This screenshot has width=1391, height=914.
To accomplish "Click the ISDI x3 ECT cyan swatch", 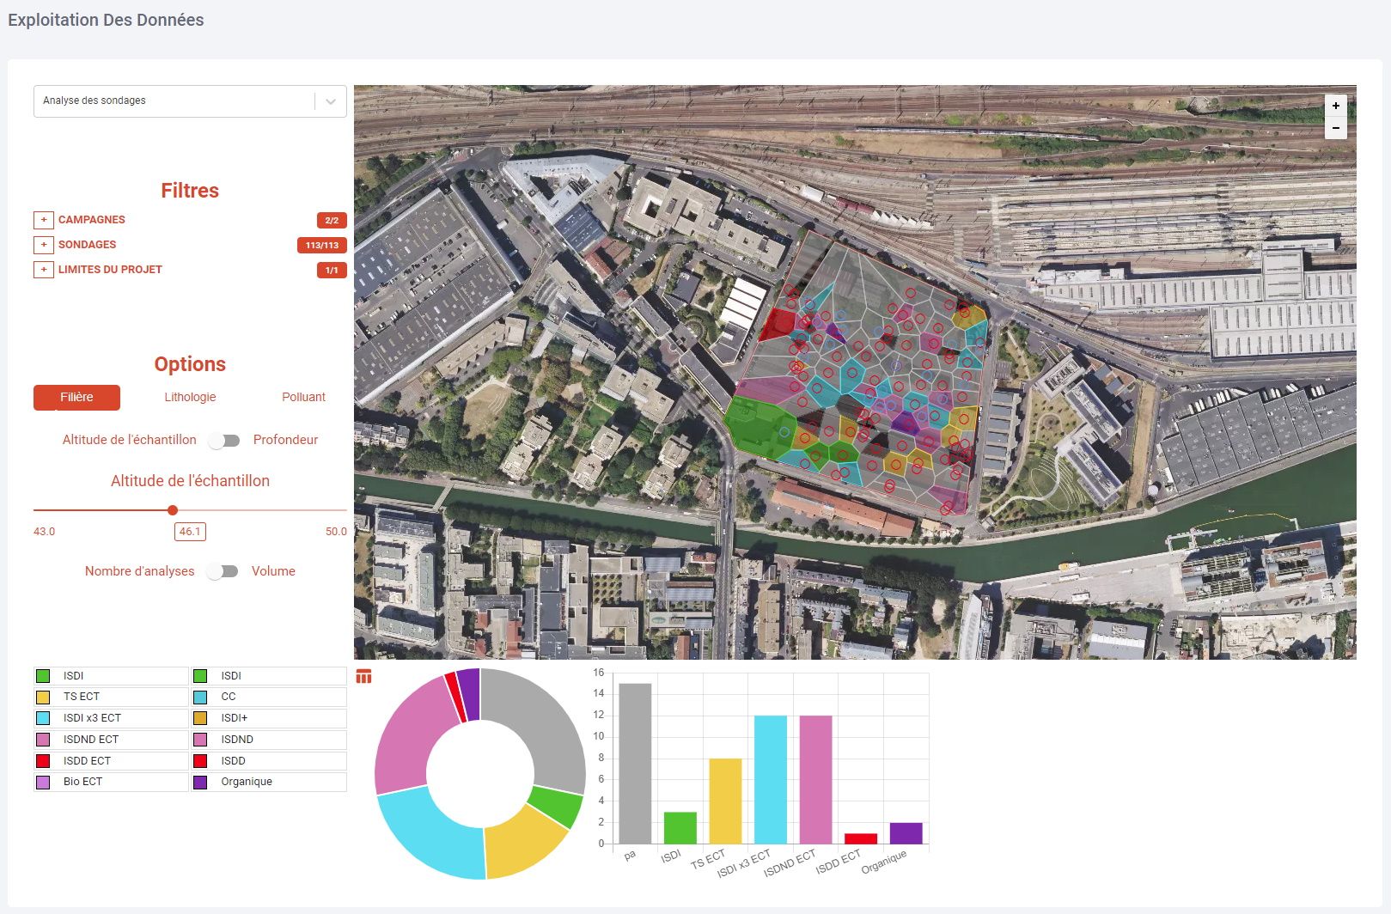I will [43, 718].
